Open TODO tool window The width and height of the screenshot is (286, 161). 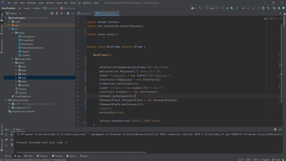pyautogui.click(x=29, y=156)
